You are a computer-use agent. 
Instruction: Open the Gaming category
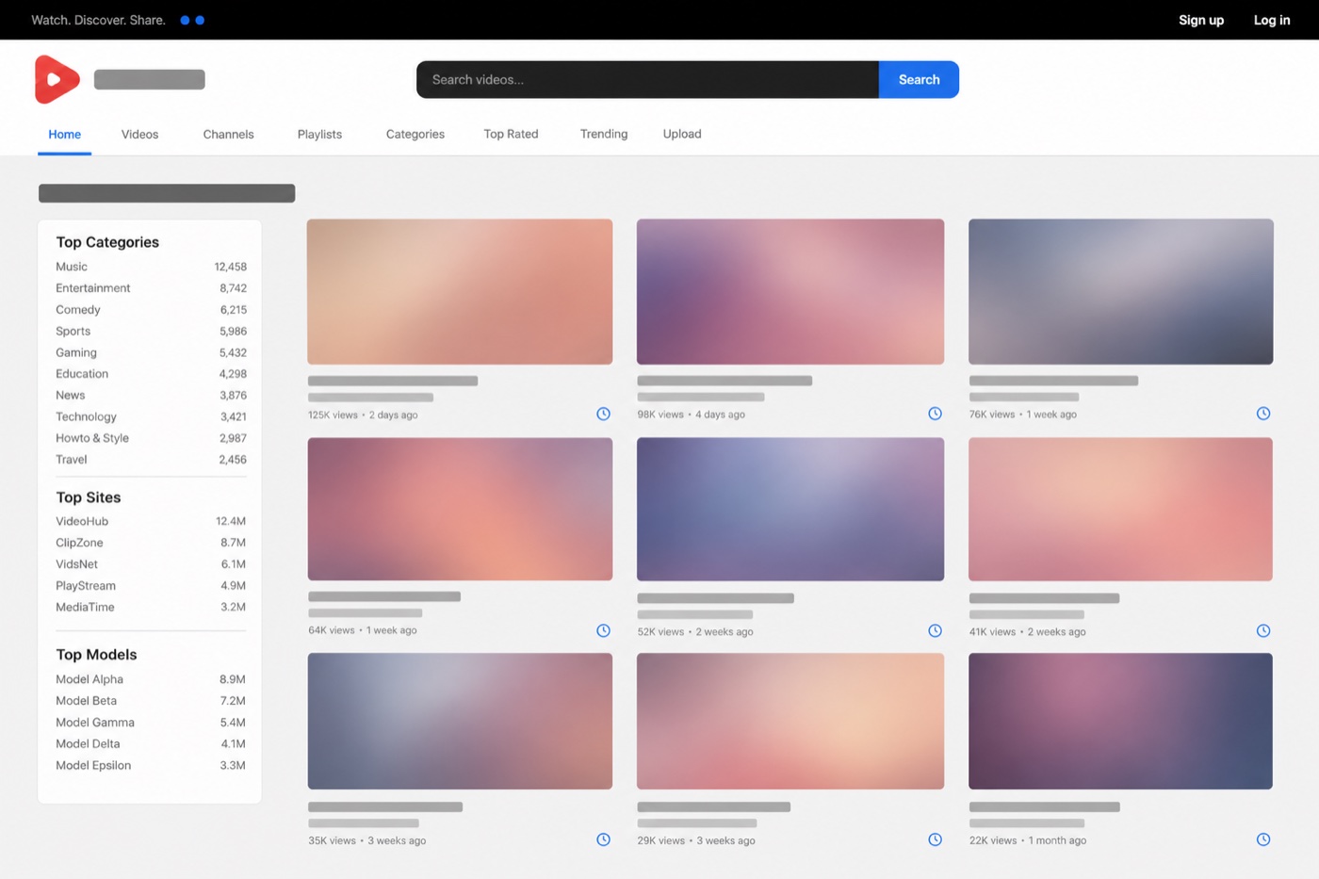pyautogui.click(x=75, y=352)
